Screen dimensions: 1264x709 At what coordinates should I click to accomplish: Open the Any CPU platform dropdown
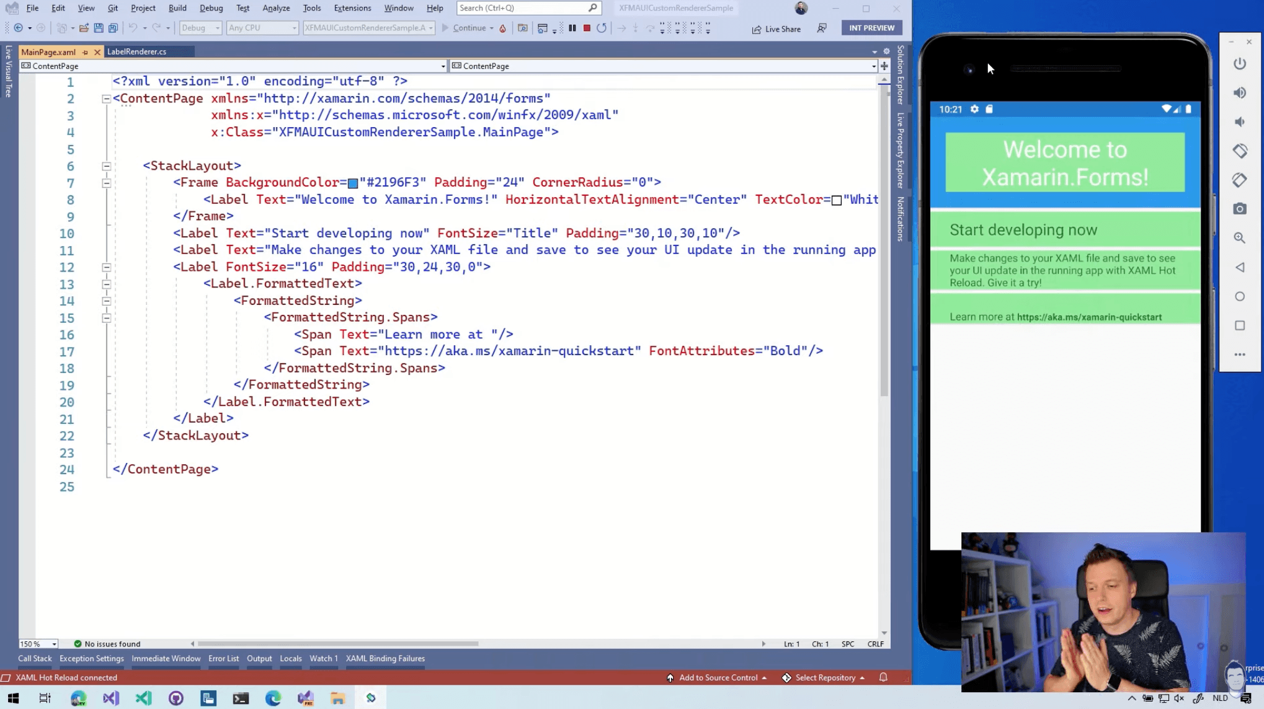262,28
